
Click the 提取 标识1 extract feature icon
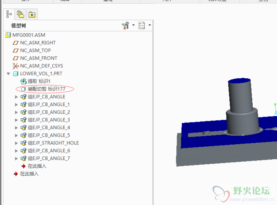[x=23, y=81]
